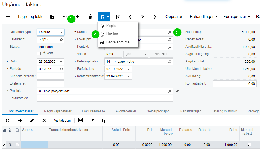
Task: Click the Vis i std. button
Action: [161, 54]
